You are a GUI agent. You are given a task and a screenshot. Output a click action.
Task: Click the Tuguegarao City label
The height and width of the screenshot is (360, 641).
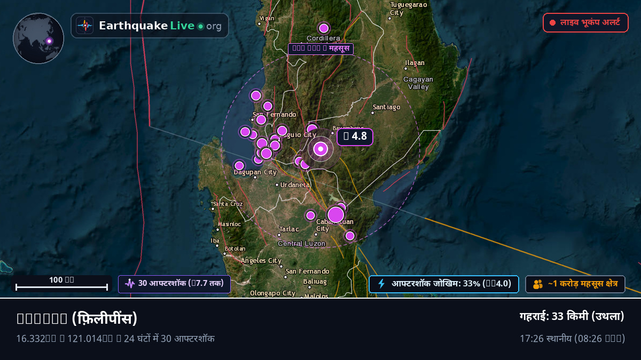point(409,9)
